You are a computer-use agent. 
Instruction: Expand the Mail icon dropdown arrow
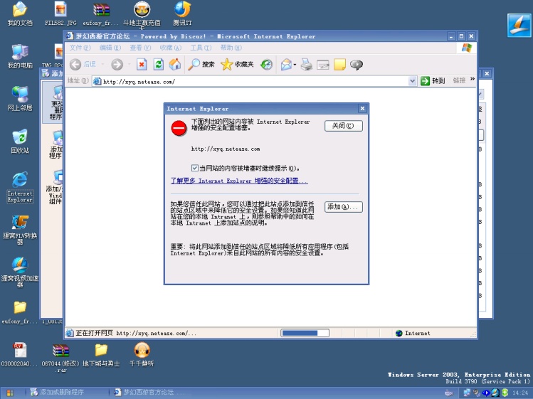pos(295,64)
